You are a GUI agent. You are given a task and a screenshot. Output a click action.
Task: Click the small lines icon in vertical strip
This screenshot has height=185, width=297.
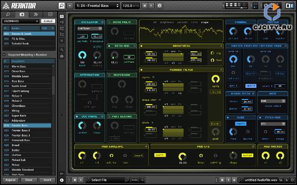[x=62, y=41]
